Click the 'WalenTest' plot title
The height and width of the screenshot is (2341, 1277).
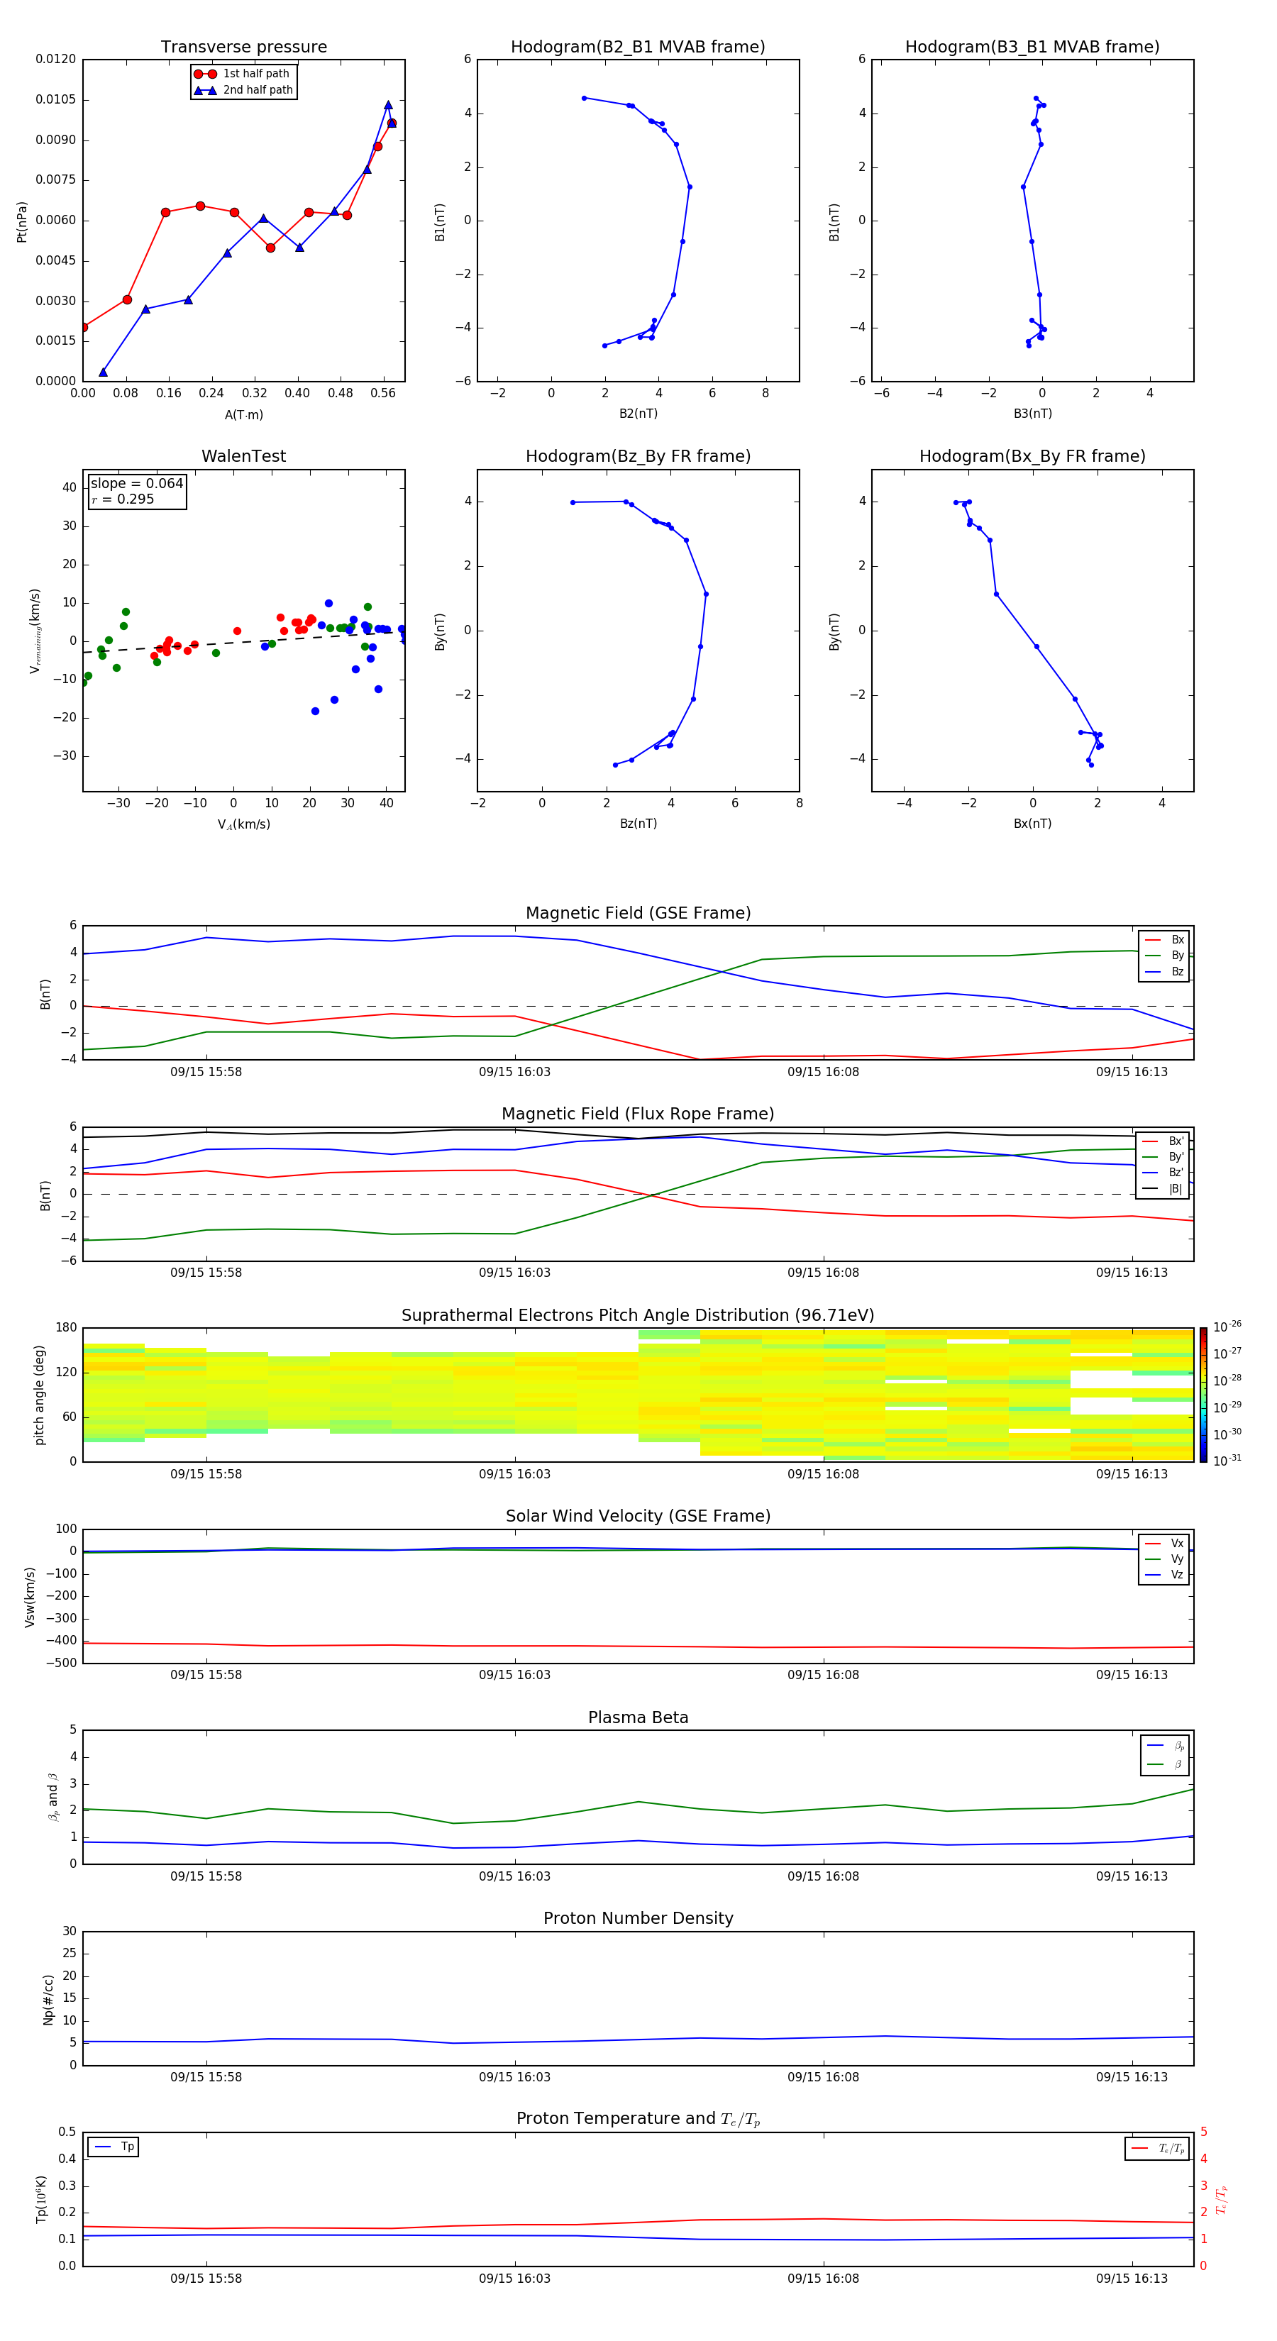(243, 456)
